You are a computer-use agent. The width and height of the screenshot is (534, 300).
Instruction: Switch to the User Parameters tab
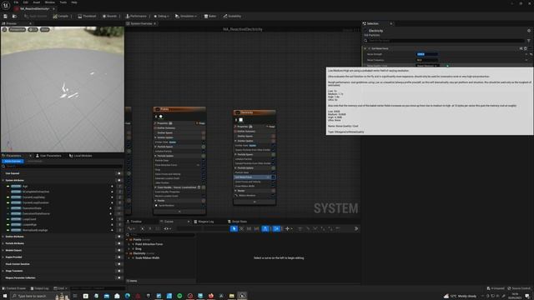pos(48,156)
